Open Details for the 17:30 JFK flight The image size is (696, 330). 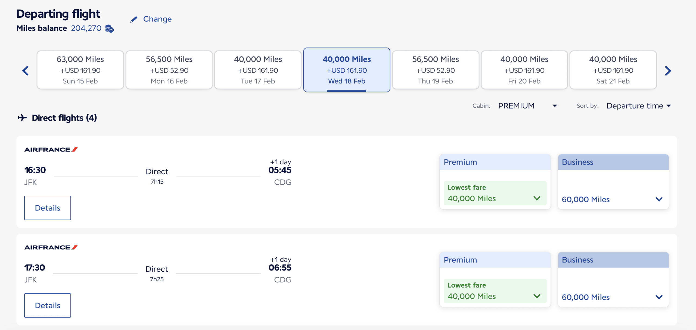[47, 305]
